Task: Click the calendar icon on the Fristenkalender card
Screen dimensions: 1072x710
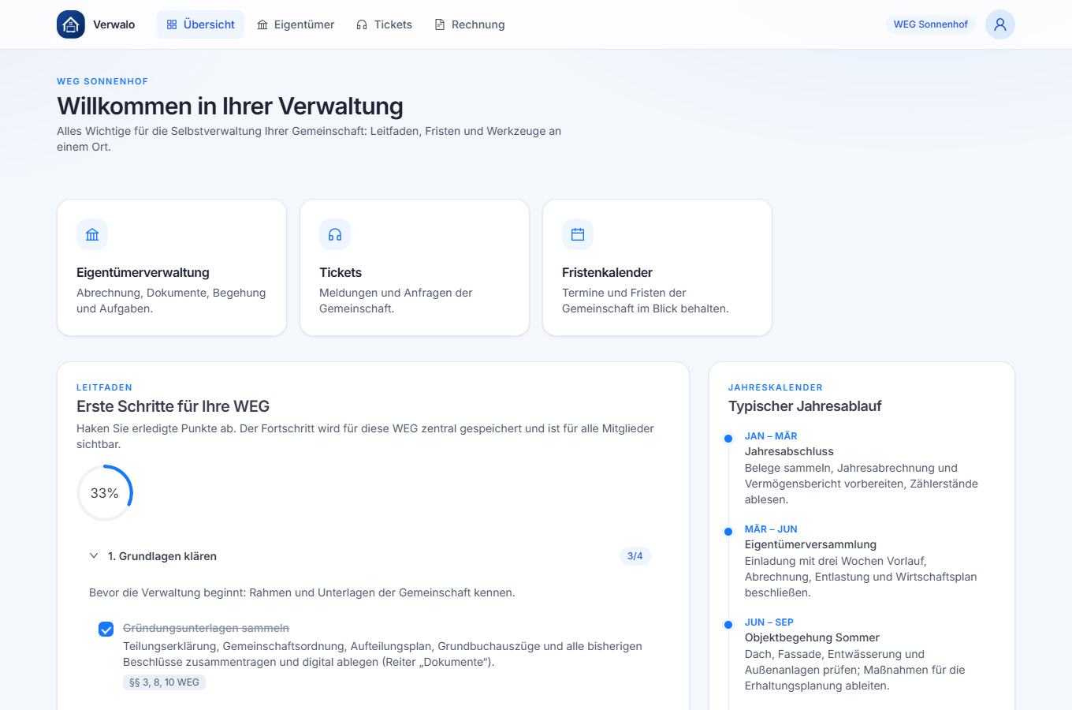Action: [578, 234]
